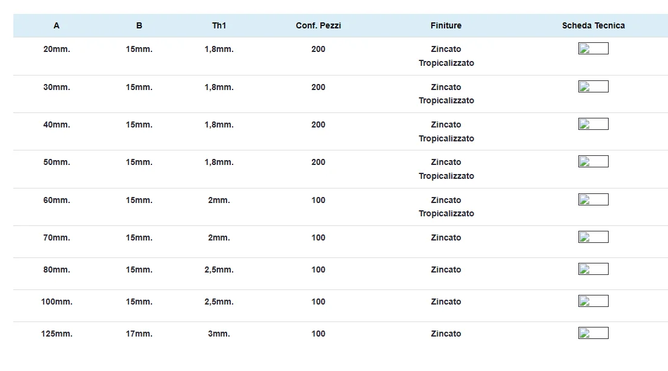This screenshot has width=668, height=371.
Task: Open technical sheet icon for 125mm row
Action: pos(593,334)
